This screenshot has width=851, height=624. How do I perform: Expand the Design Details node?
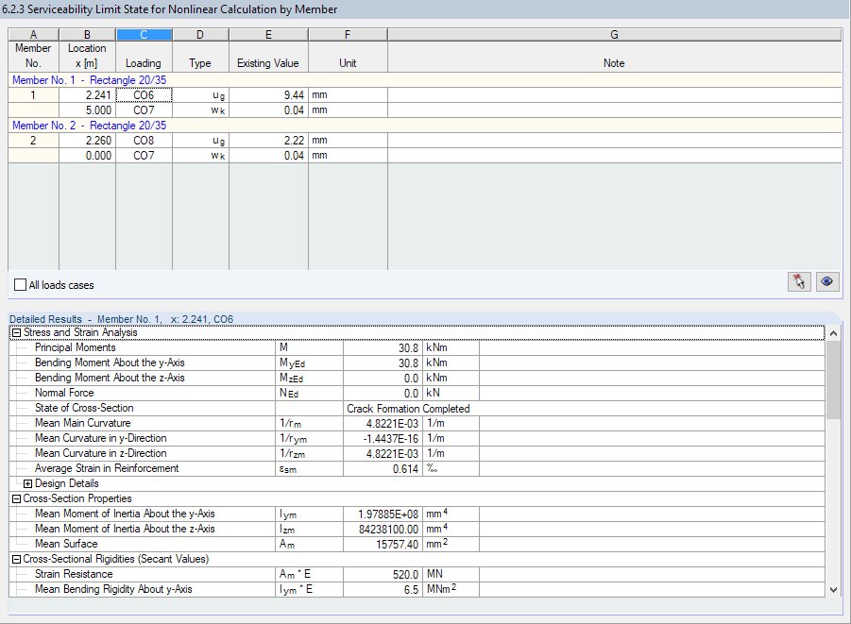click(x=27, y=483)
